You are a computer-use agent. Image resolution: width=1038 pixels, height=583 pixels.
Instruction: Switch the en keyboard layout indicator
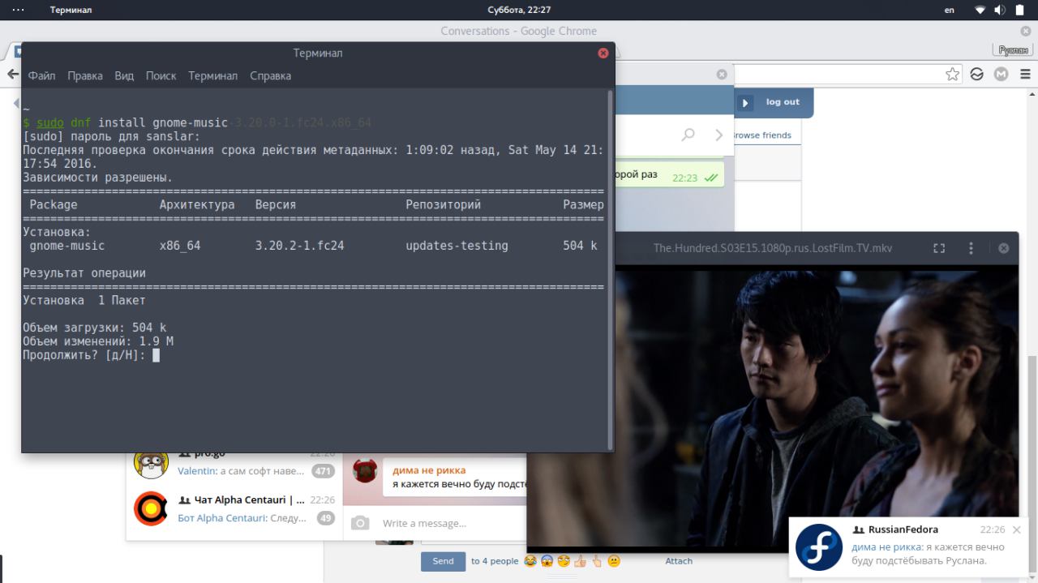(950, 10)
